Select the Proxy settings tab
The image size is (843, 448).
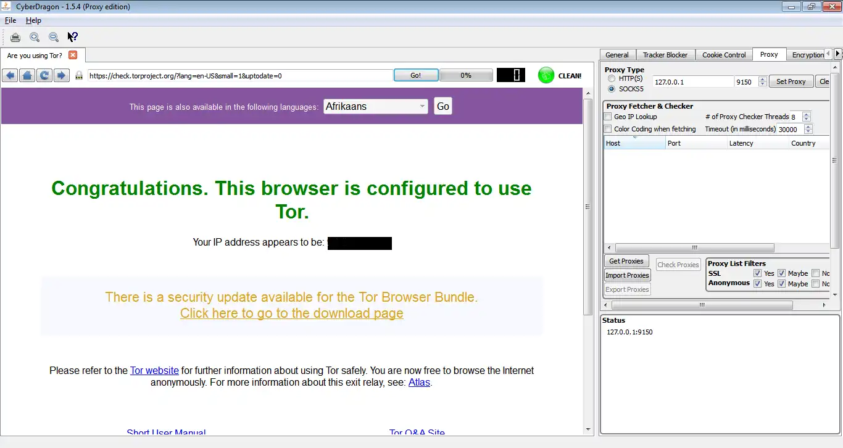tap(769, 54)
